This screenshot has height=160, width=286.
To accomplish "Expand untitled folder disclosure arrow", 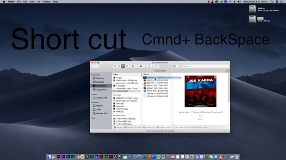I will pyautogui.click(x=140, y=91).
